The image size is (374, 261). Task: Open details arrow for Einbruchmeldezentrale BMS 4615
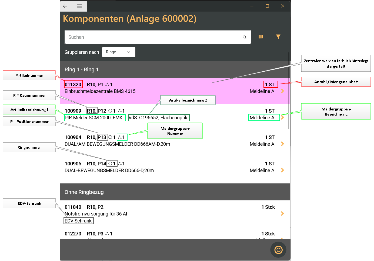(x=282, y=91)
